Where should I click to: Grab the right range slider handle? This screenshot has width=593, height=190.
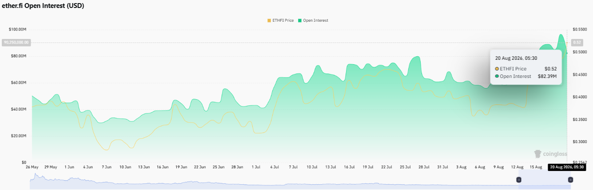(570, 180)
